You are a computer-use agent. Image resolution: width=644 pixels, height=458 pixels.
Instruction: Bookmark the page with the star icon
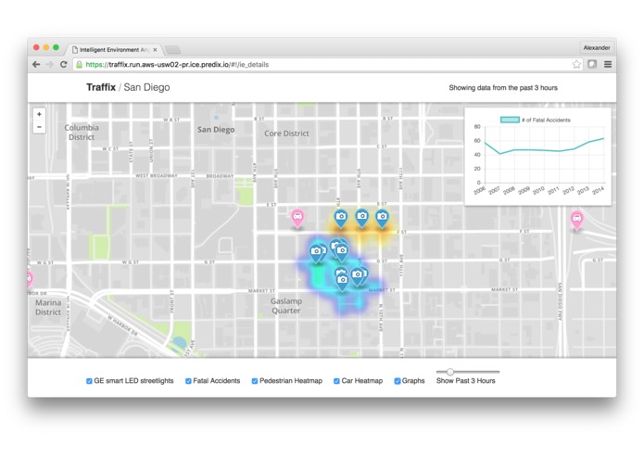click(576, 64)
